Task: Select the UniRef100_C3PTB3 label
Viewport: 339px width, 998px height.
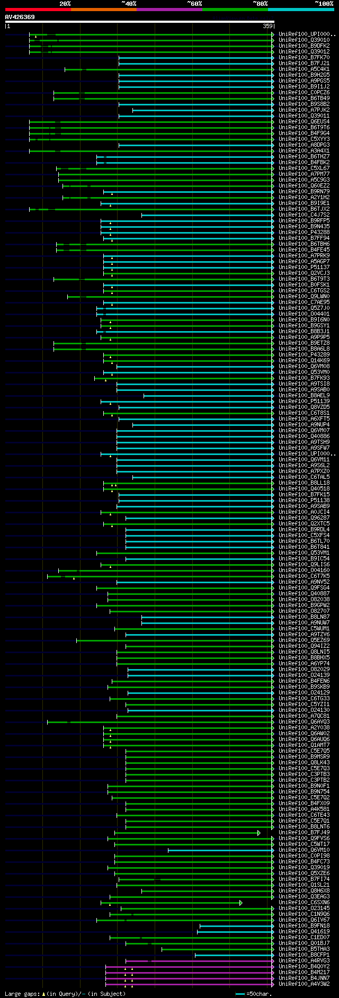Action: (304, 774)
